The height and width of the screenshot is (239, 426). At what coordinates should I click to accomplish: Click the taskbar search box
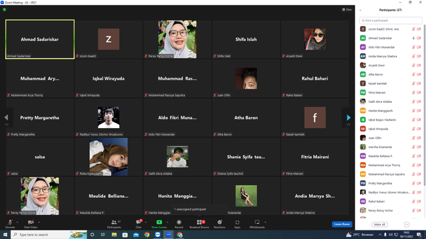pyautogui.click(x=49, y=234)
